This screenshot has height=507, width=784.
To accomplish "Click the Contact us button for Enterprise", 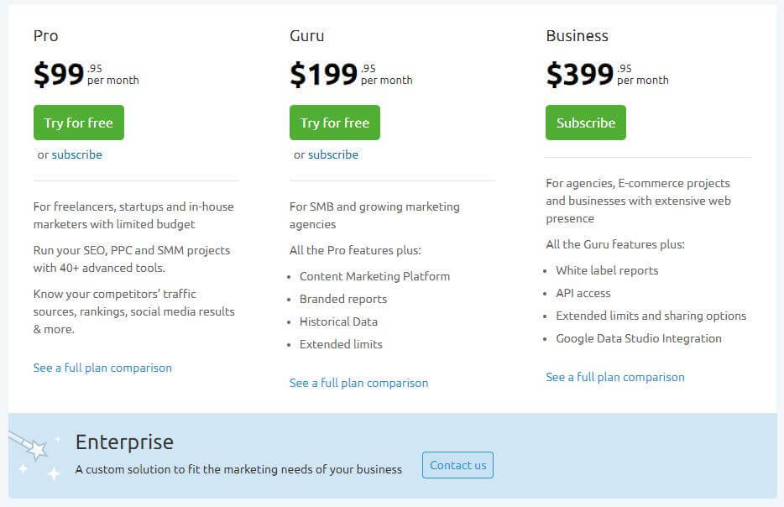I will click(x=457, y=465).
